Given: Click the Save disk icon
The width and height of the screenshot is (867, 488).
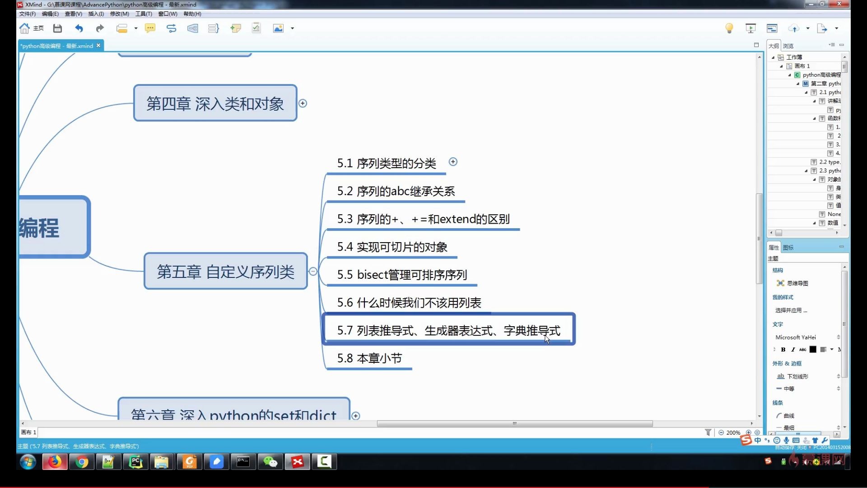Looking at the screenshot, I should click(x=57, y=28).
